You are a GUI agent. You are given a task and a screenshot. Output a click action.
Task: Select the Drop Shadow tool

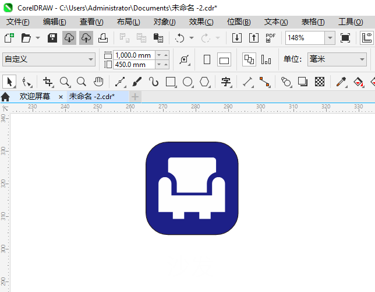point(303,82)
